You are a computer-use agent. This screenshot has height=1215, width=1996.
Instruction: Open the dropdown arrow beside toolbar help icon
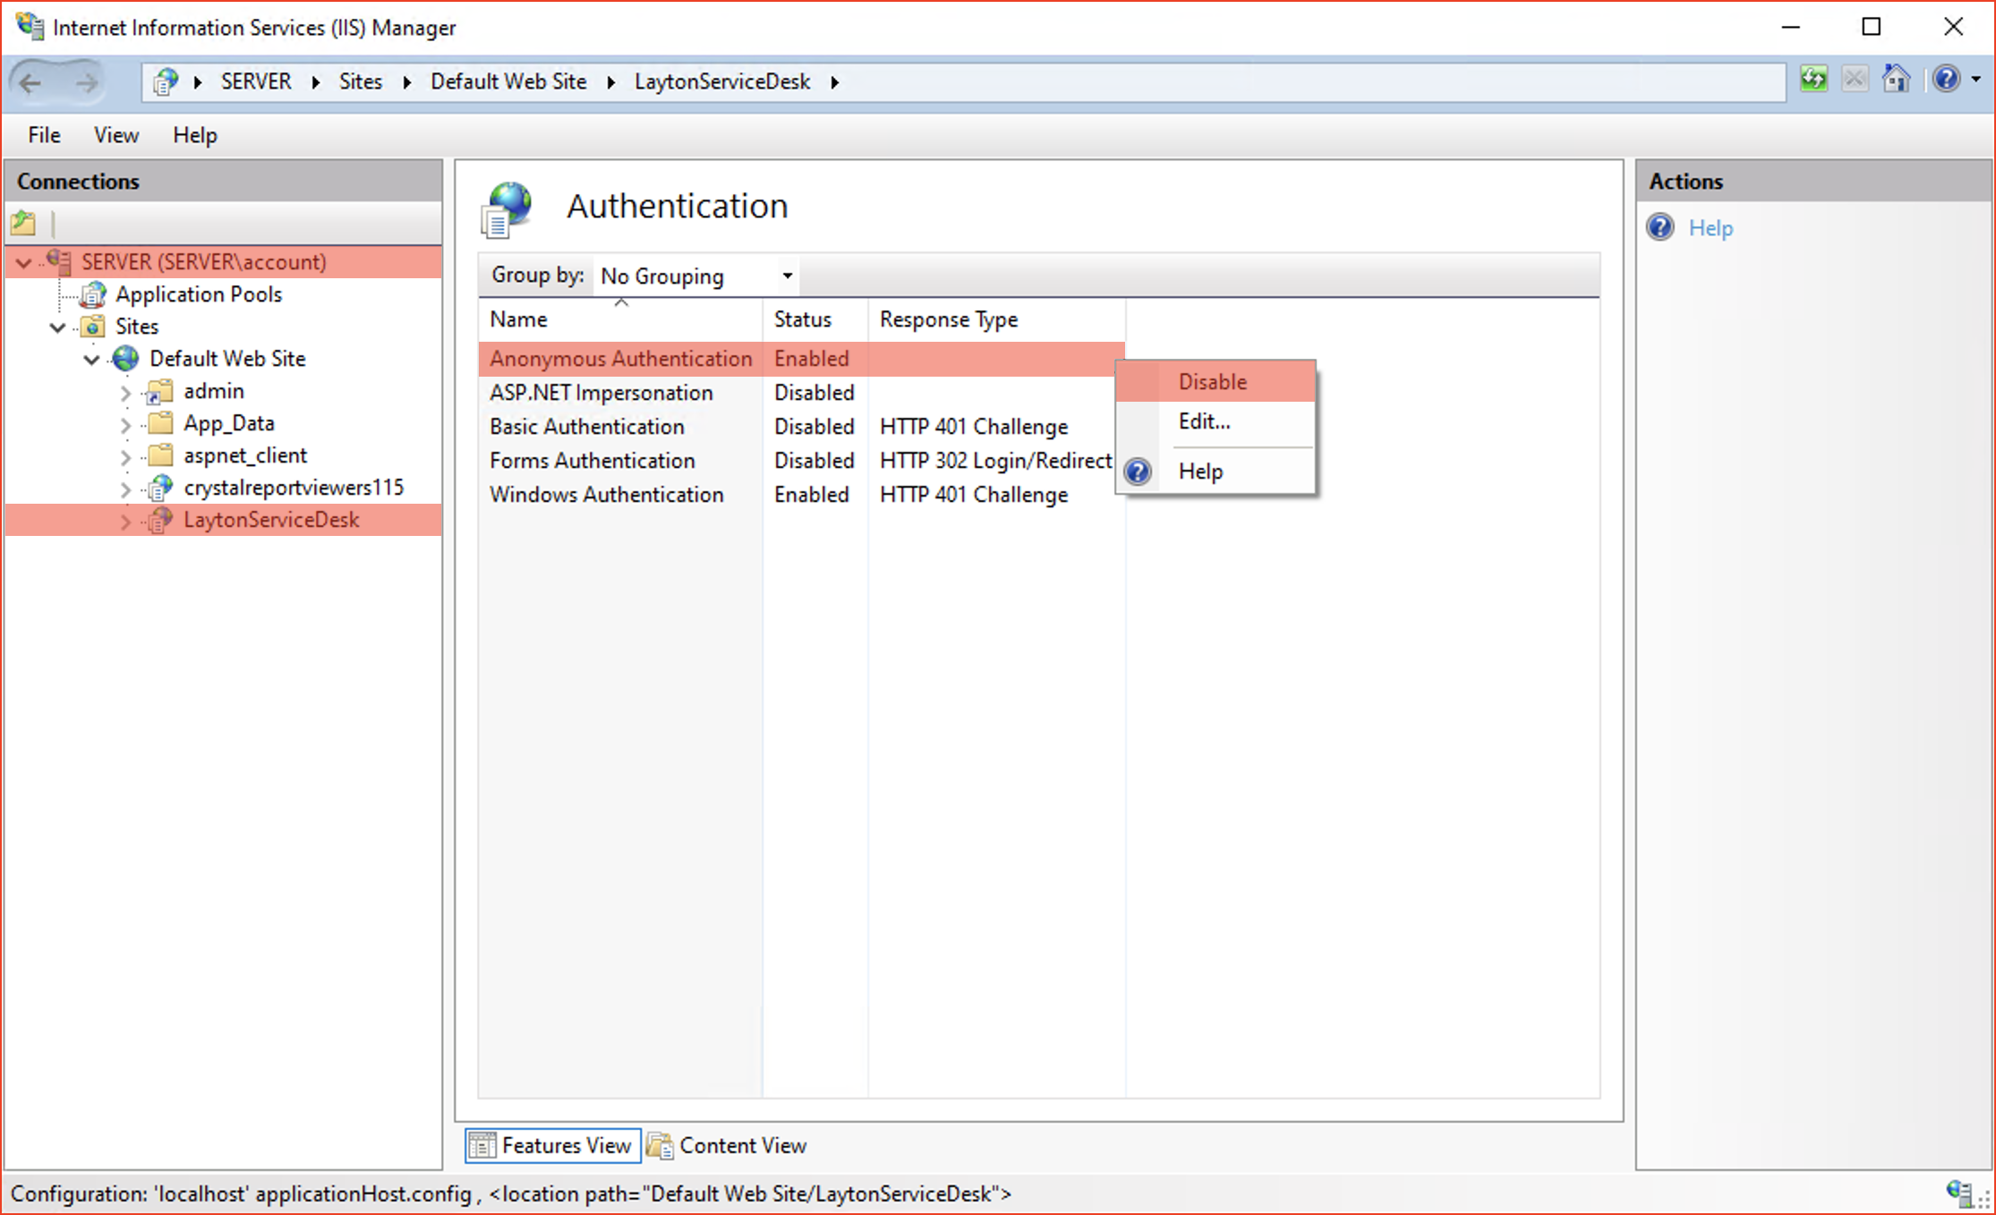point(1975,80)
